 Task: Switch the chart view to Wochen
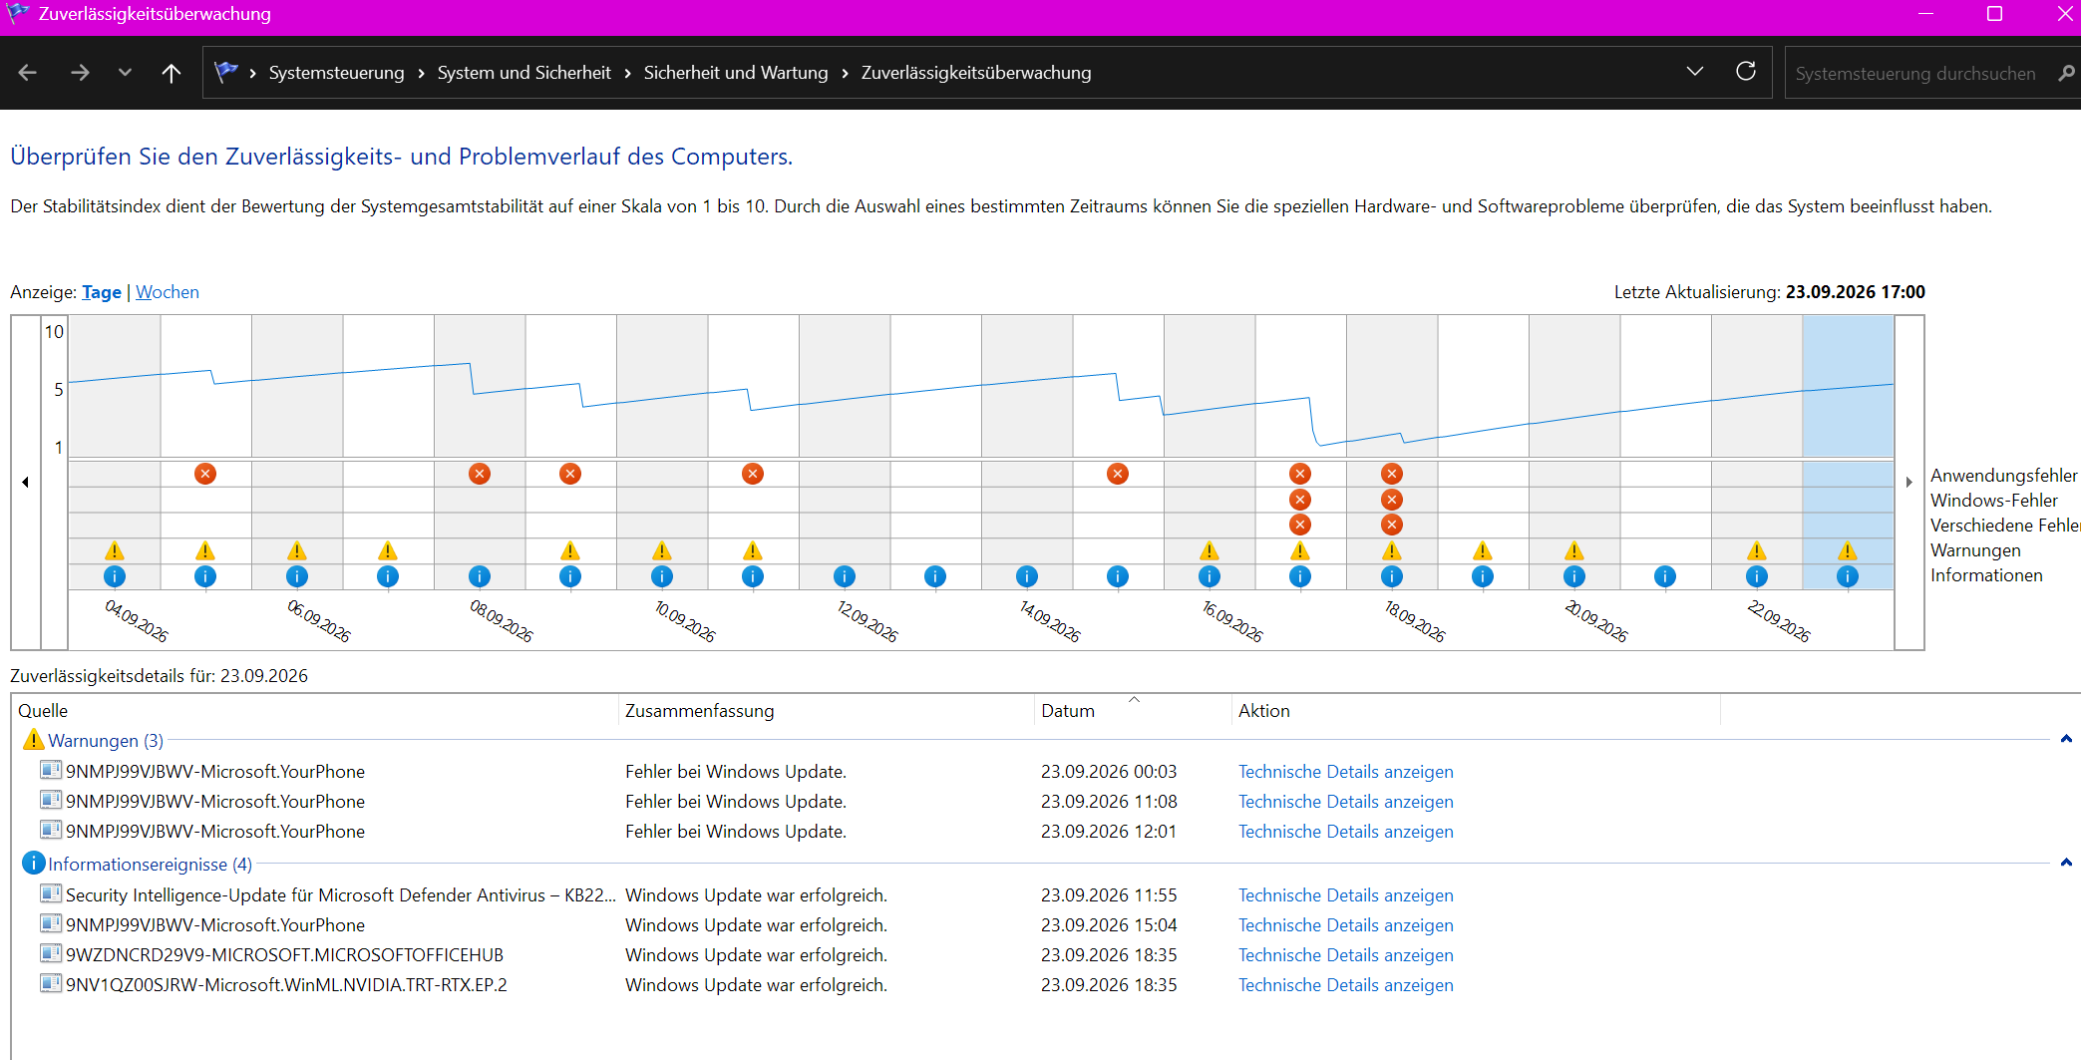[x=168, y=292]
